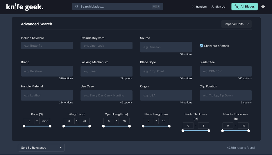The image size is (272, 155).
Task: Click the Blade Length minimum value box
Action: coord(148,121)
